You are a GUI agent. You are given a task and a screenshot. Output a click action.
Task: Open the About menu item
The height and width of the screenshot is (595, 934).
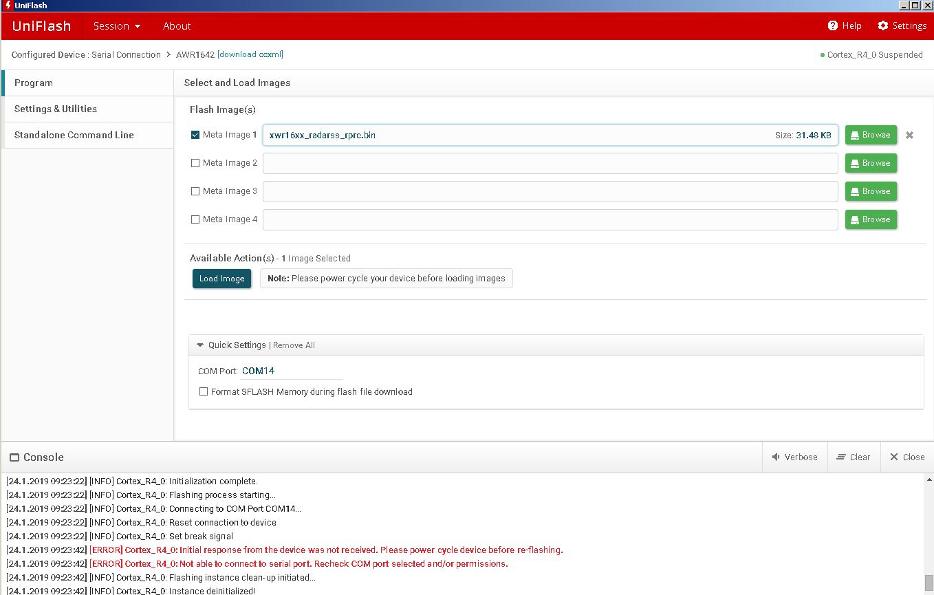(177, 26)
